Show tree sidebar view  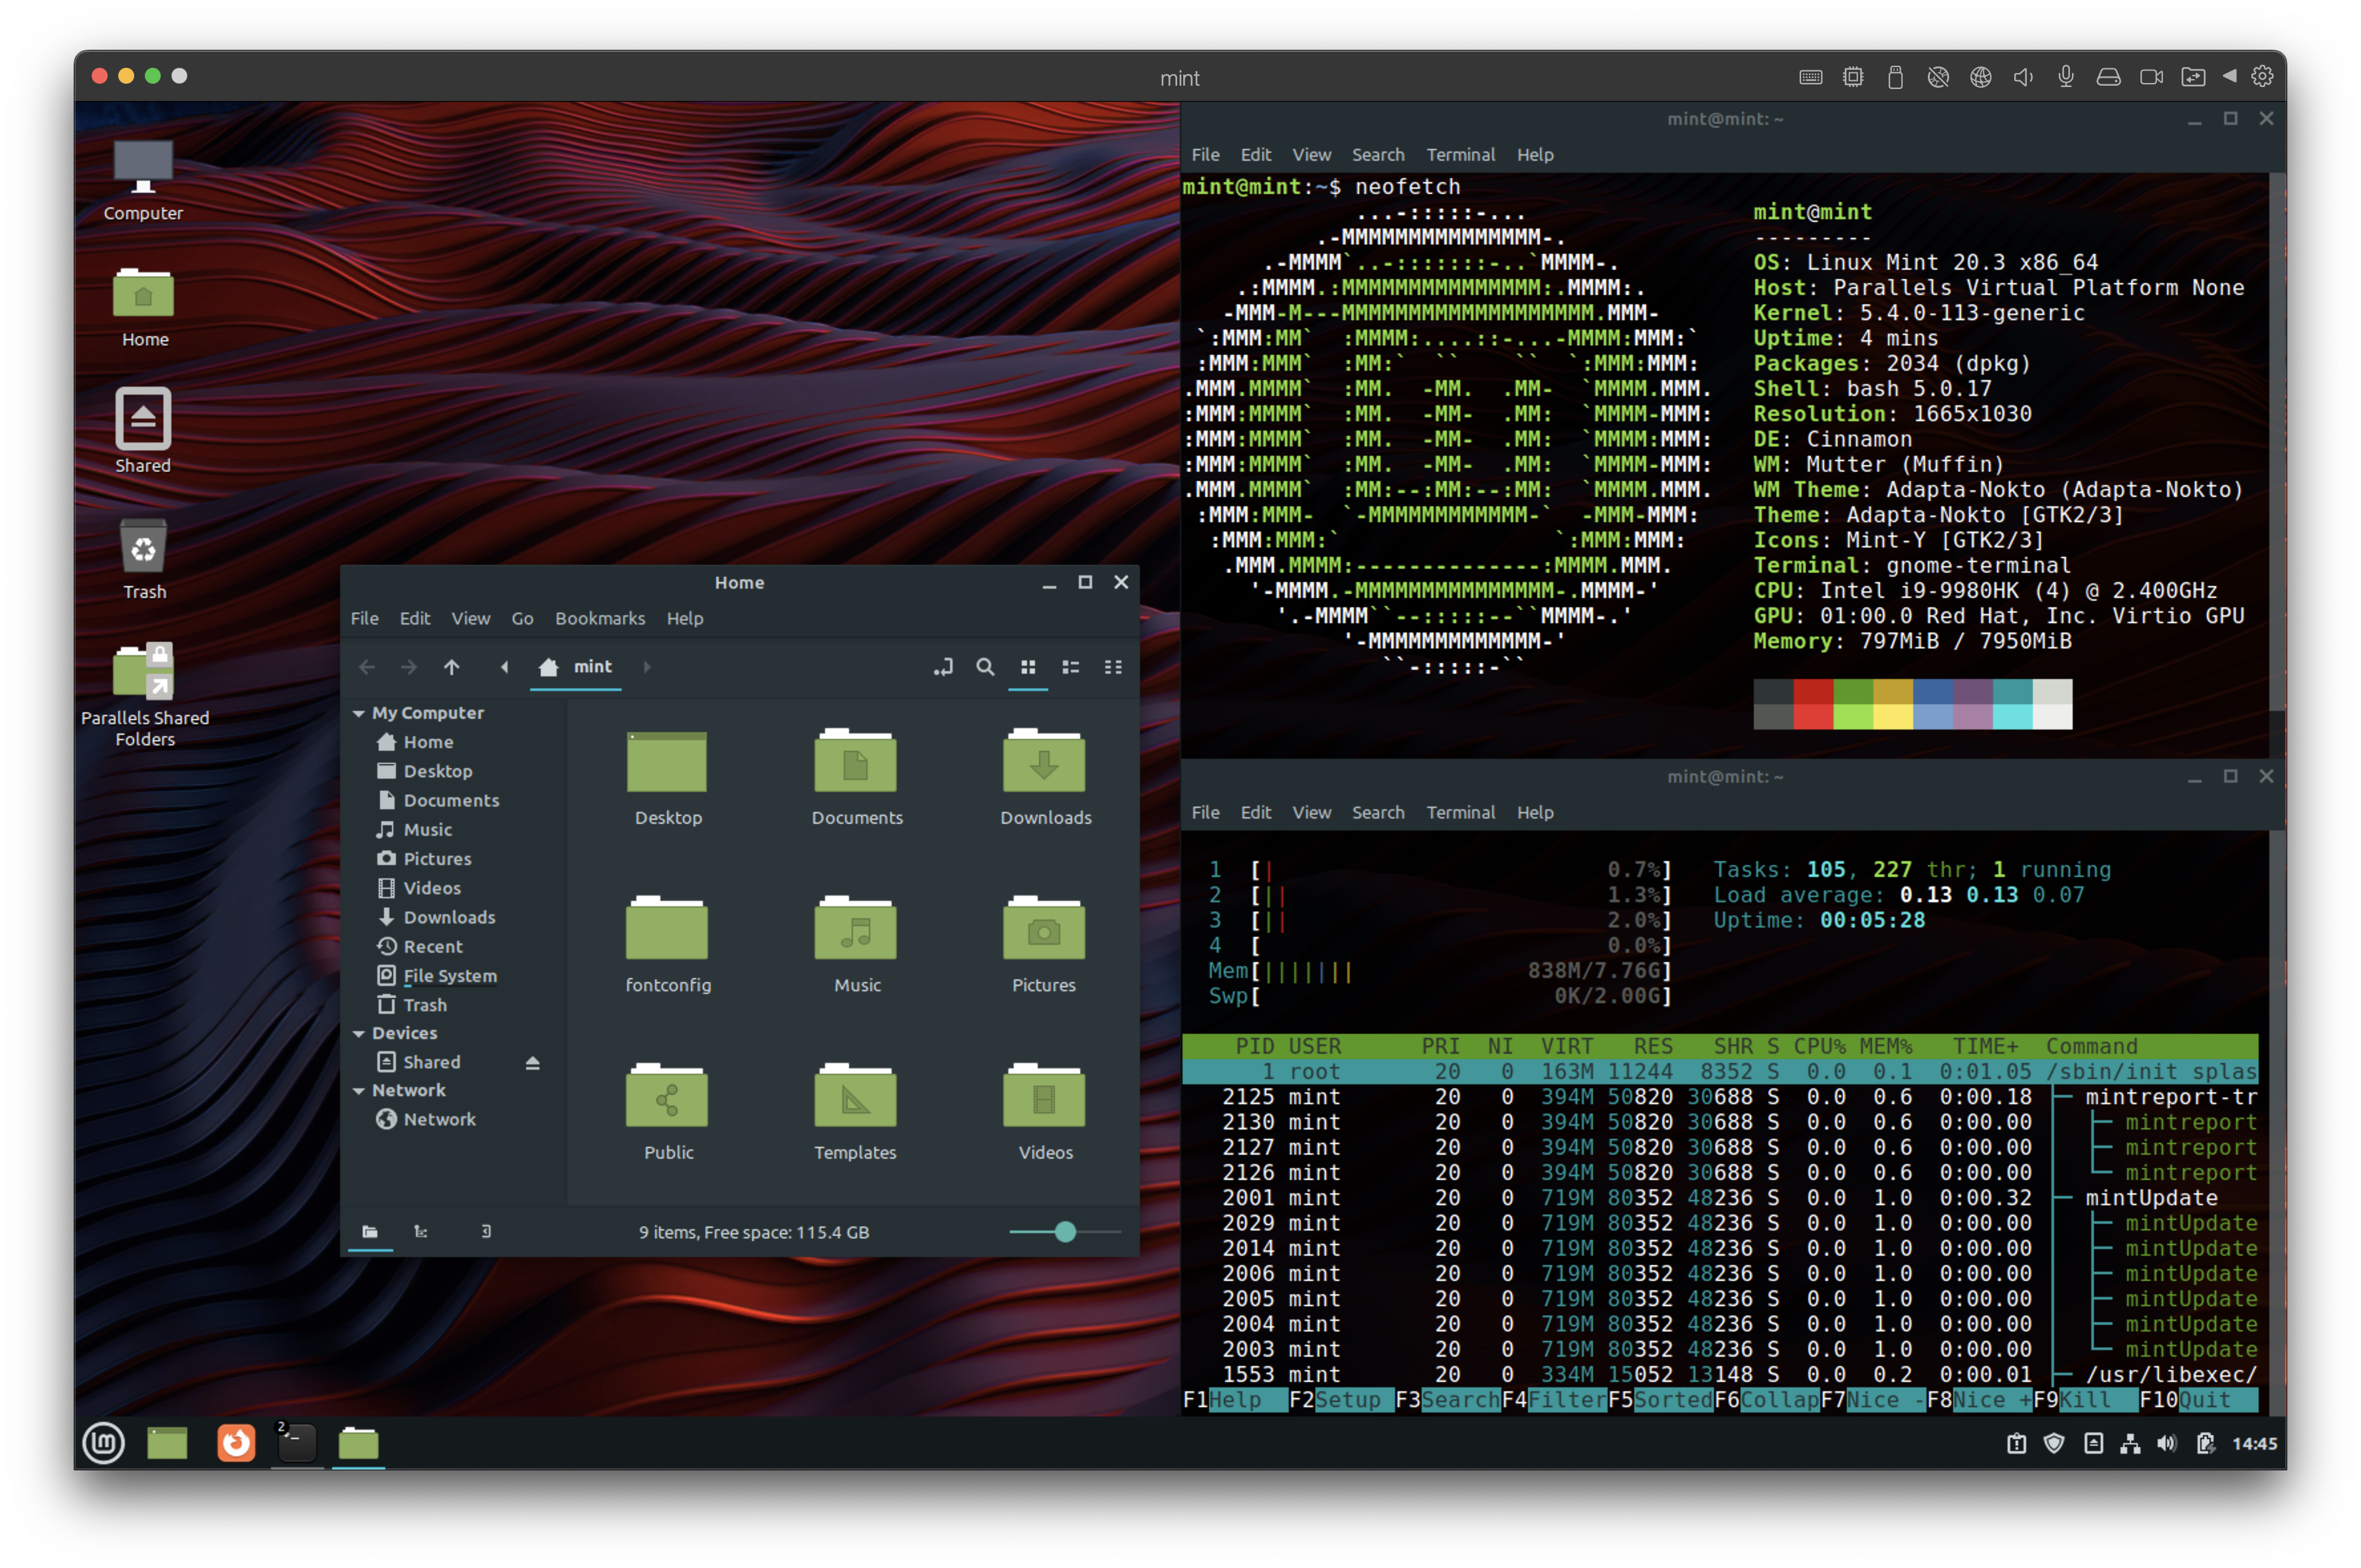pyautogui.click(x=421, y=1232)
